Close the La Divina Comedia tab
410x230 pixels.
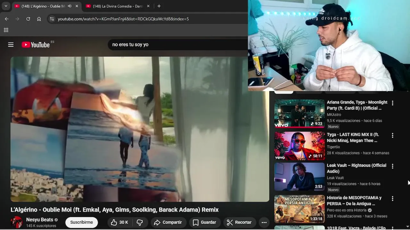click(x=148, y=6)
